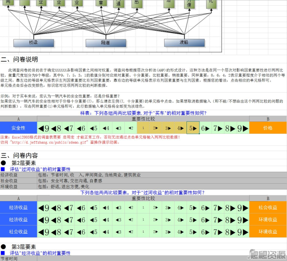Click the 重要性比较 header above the sample row
The width and height of the screenshot is (287, 261).
[x=143, y=118]
